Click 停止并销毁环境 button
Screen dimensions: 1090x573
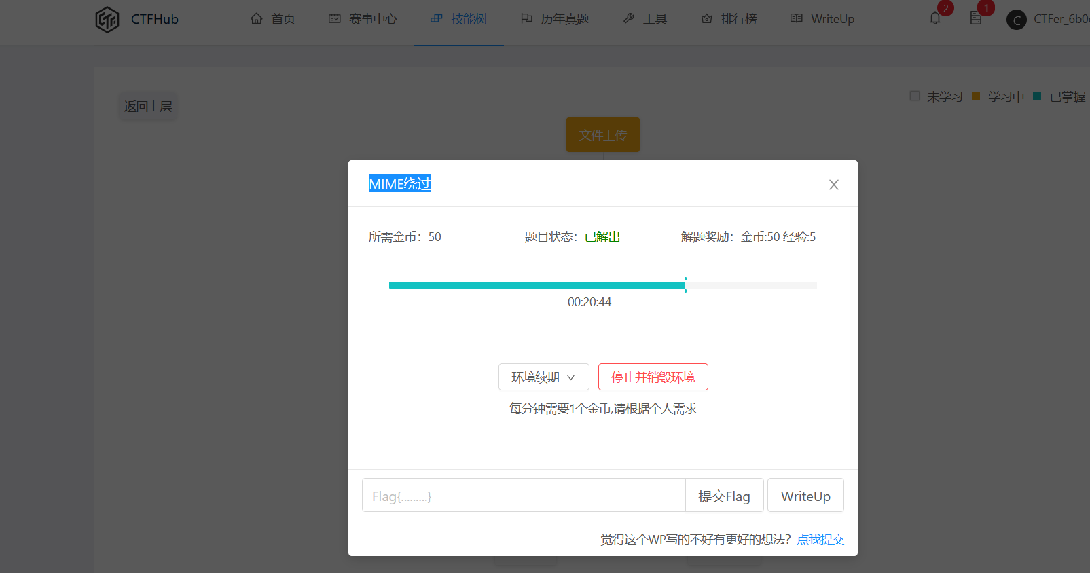click(x=653, y=377)
